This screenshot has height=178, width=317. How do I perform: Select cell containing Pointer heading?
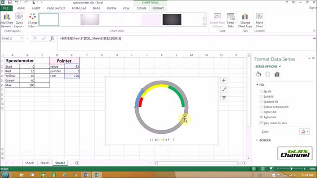[64, 61]
